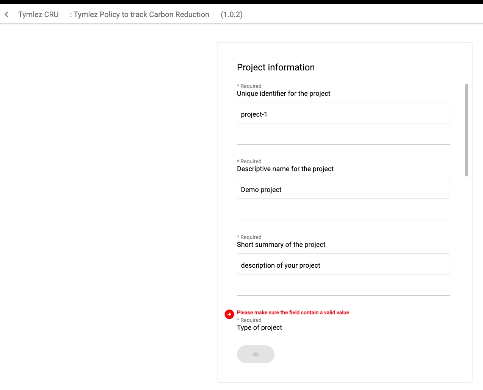
Task: Click the red valid value error message
Action: pos(293,312)
